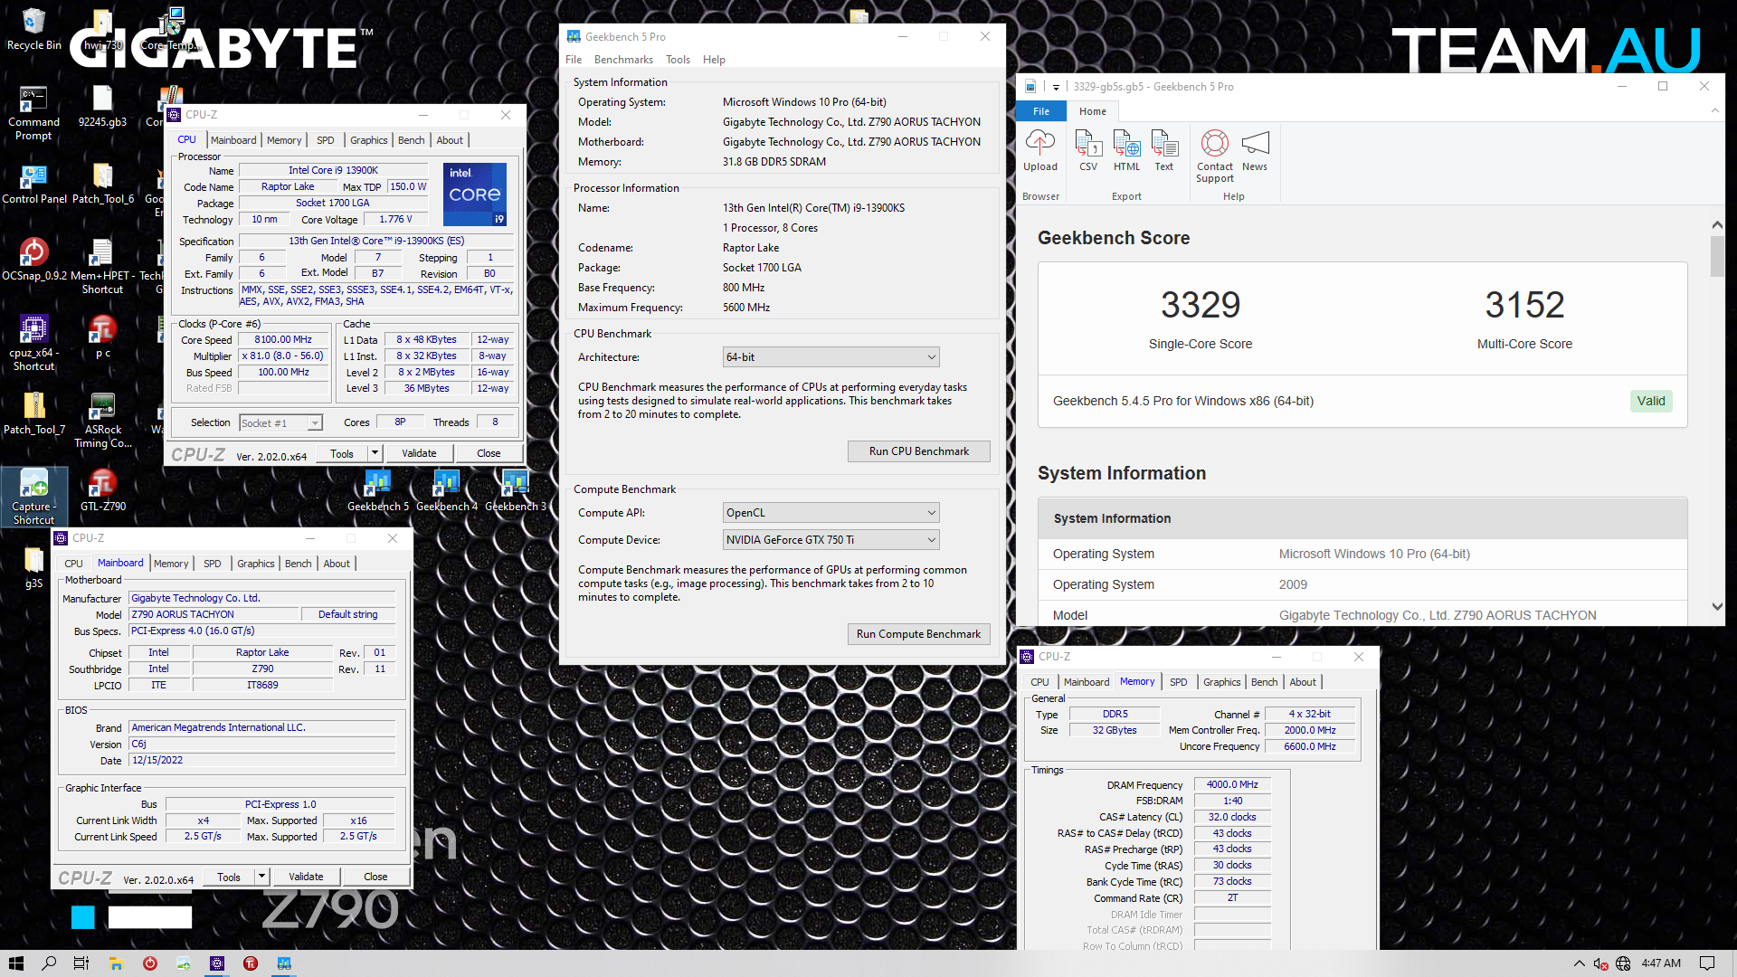This screenshot has height=977, width=1737.
Task: Open the Compute API OpenCL dropdown
Action: 831,513
